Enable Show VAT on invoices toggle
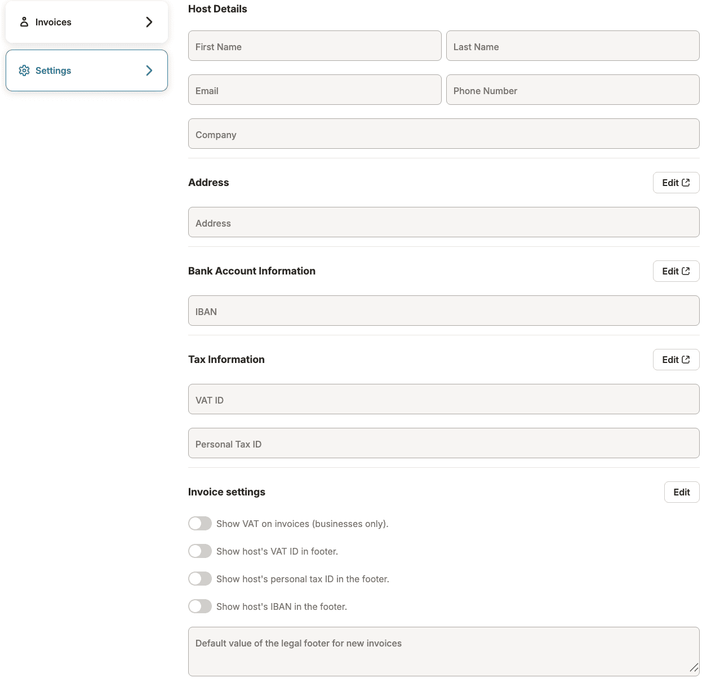Screen dimensions: 711x682 200,524
